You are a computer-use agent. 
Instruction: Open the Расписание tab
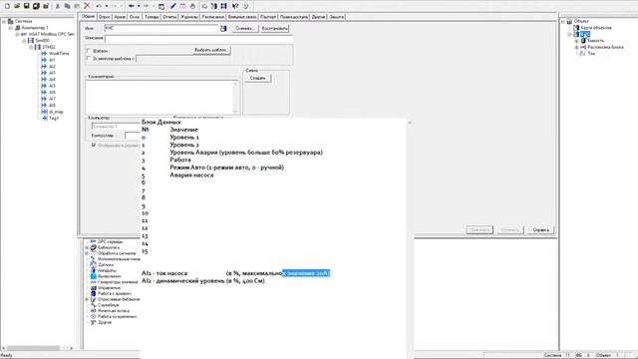point(213,17)
